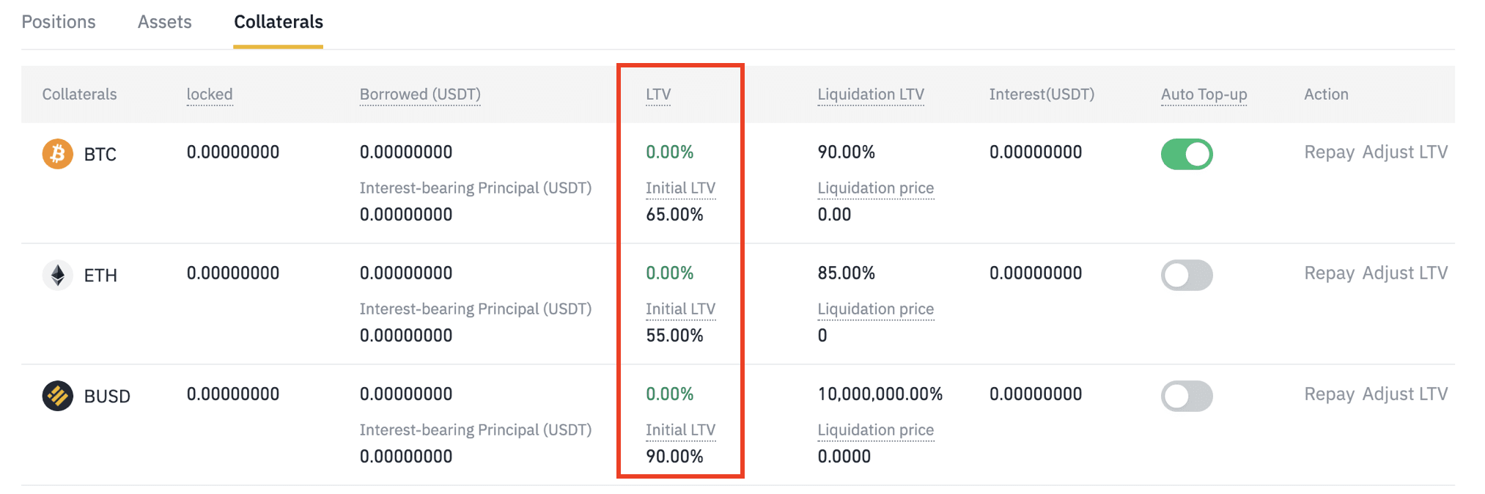Viewport: 1485px width, 494px height.
Task: Click Repay for the ETH collateral
Action: [x=1329, y=273]
